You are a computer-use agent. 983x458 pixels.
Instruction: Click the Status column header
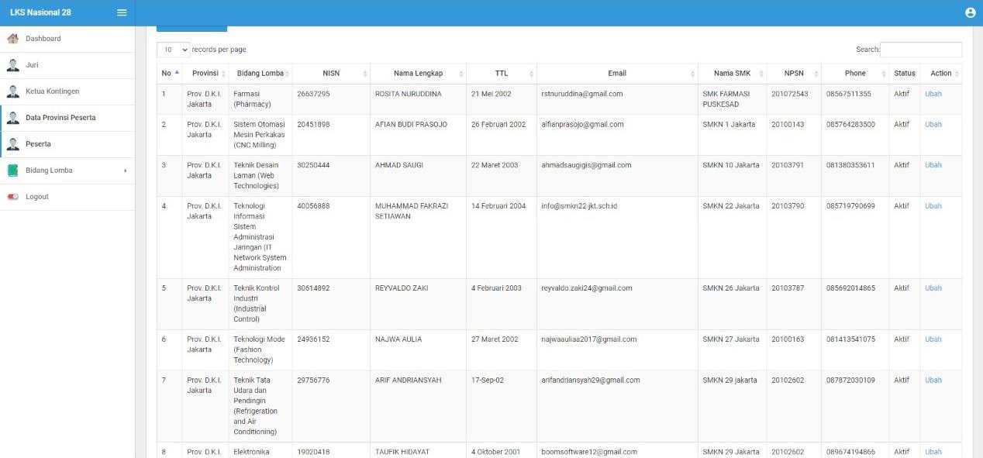click(905, 74)
